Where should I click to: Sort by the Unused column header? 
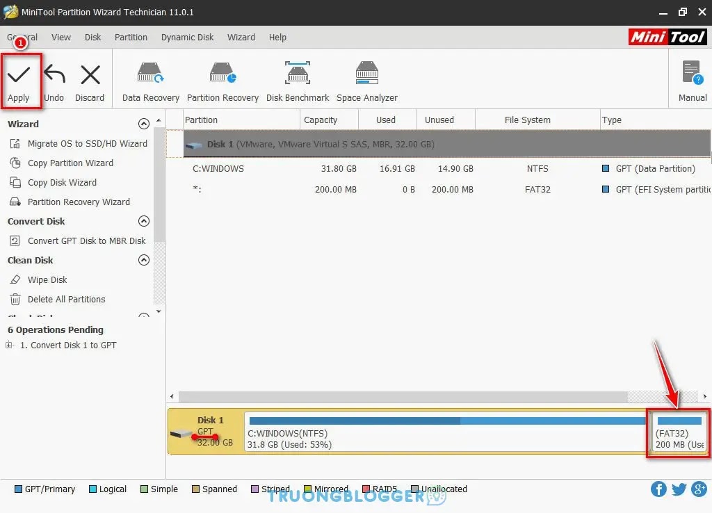[x=446, y=120]
